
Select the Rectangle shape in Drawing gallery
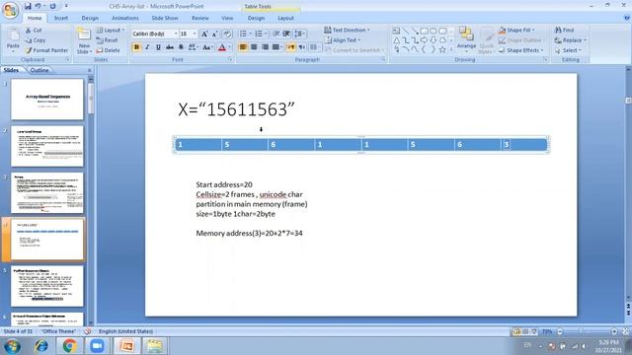point(424,31)
